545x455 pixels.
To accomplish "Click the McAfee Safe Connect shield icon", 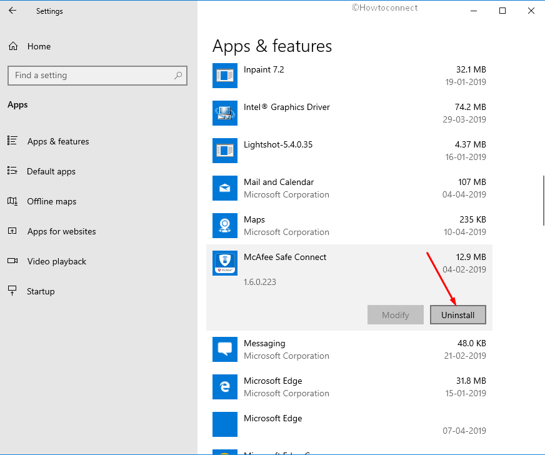I will click(x=225, y=263).
